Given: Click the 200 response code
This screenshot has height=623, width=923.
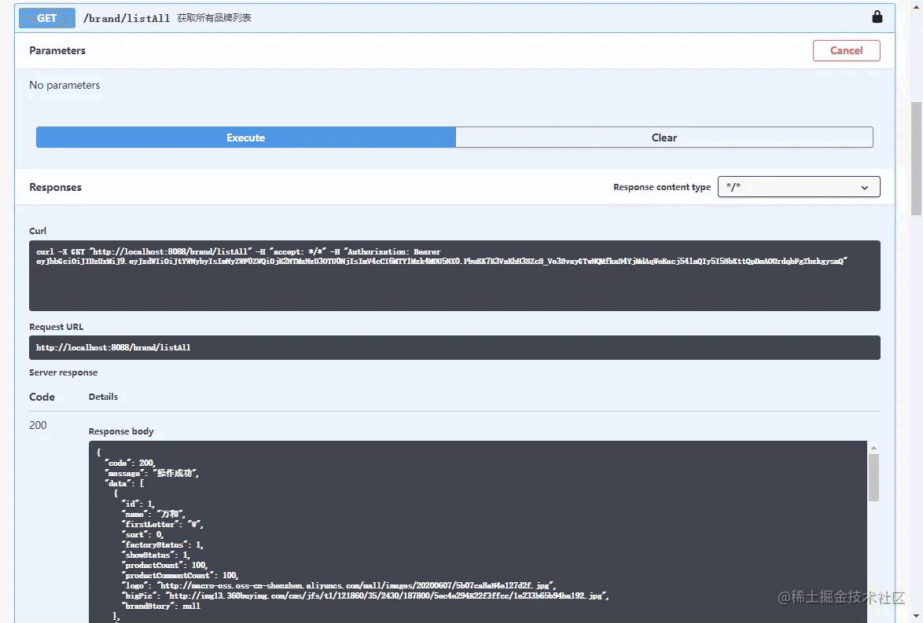Looking at the screenshot, I should pyautogui.click(x=38, y=425).
